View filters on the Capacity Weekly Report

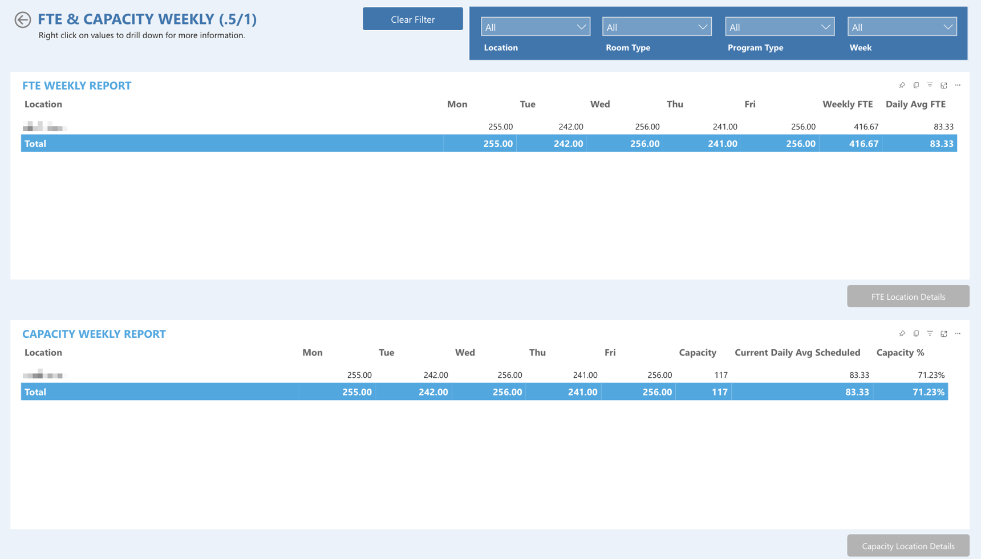930,333
